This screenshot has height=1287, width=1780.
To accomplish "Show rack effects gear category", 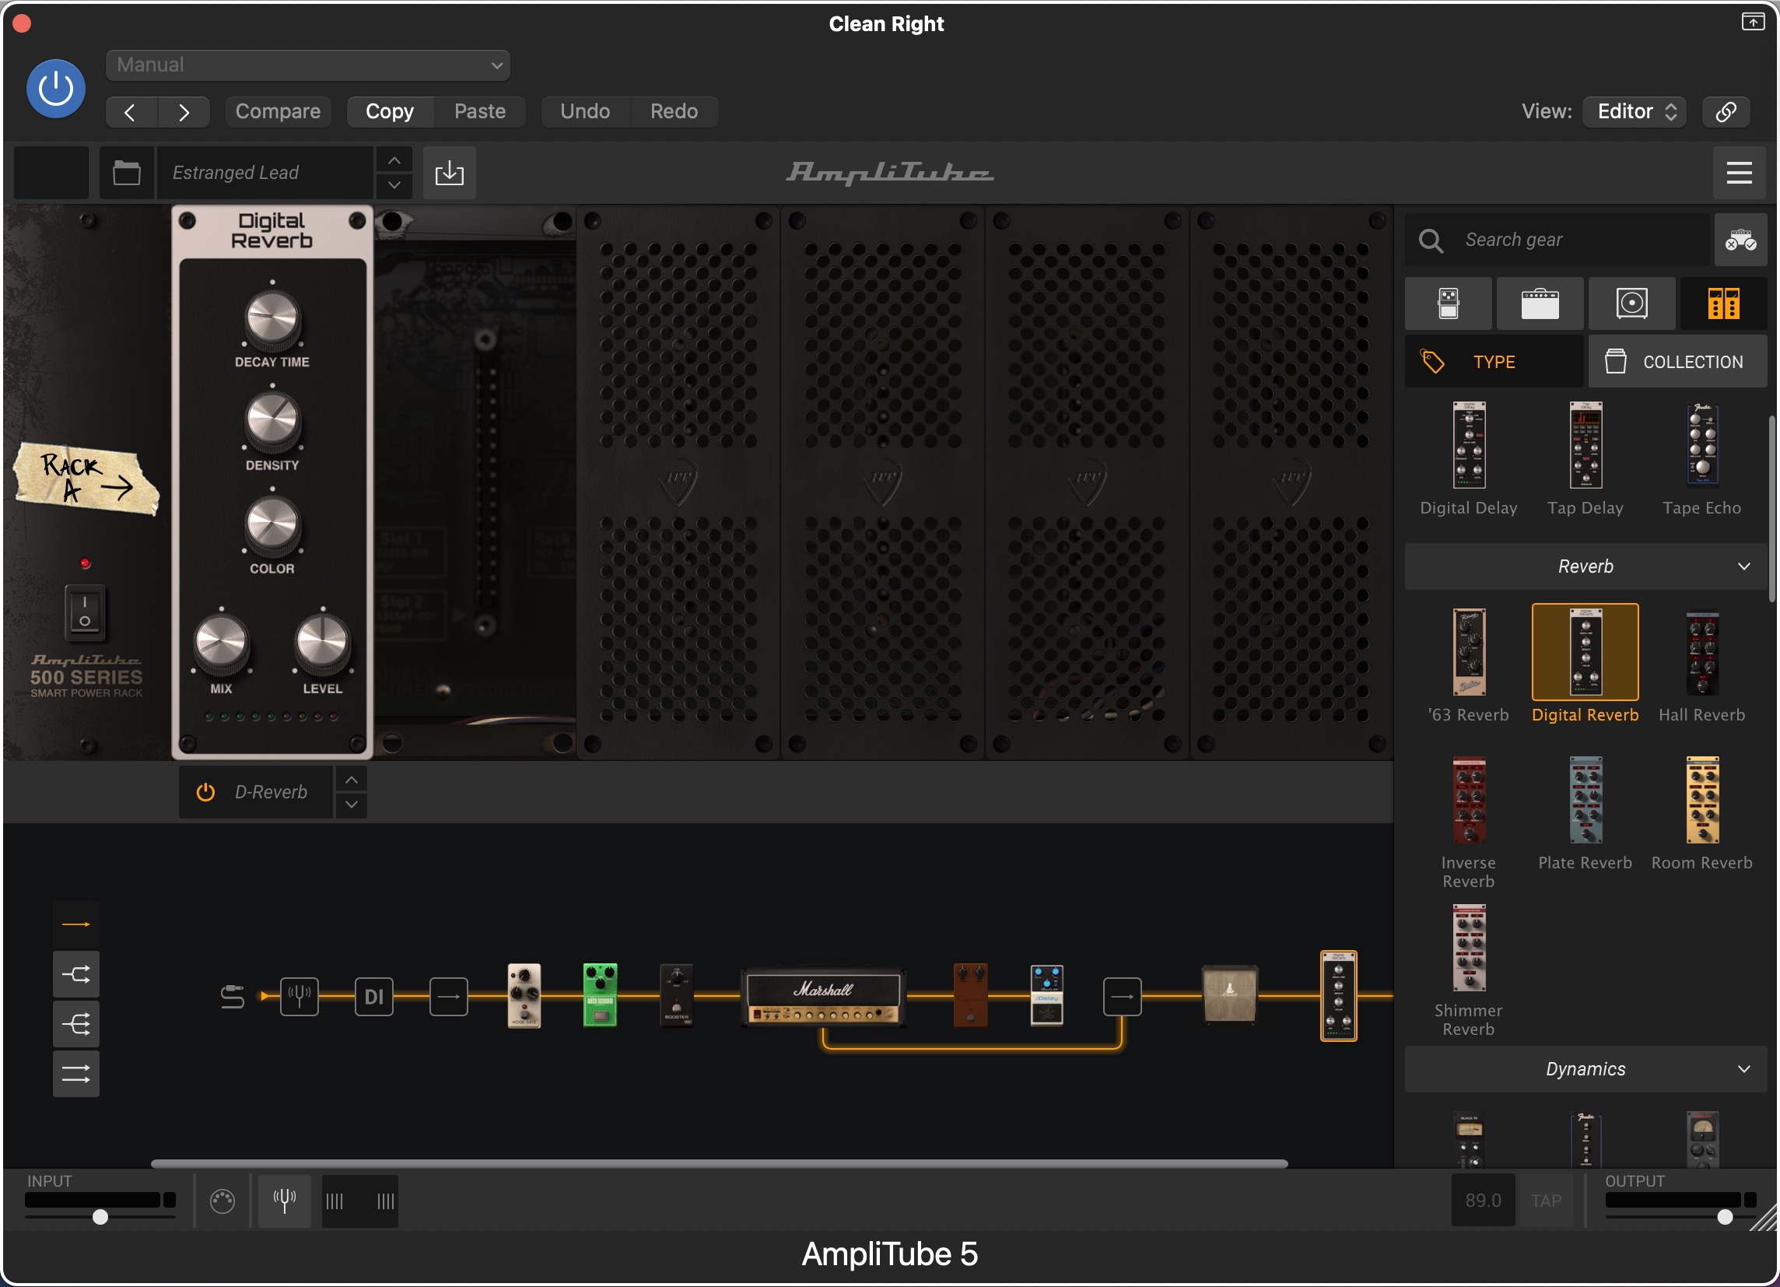I will pos(1723,303).
